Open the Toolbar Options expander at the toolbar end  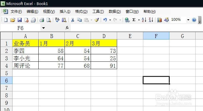200,20
